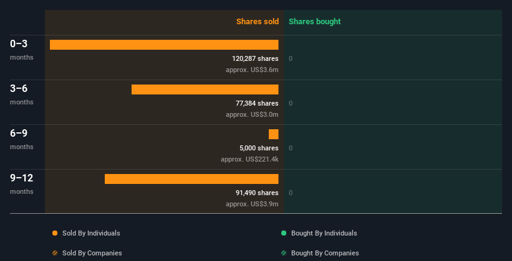The image size is (512, 261).
Task: Click the 91,490 shares value
Action: [x=257, y=193]
